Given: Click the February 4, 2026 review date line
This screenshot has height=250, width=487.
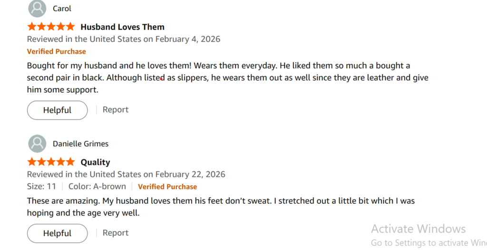Looking at the screenshot, I should coord(124,39).
